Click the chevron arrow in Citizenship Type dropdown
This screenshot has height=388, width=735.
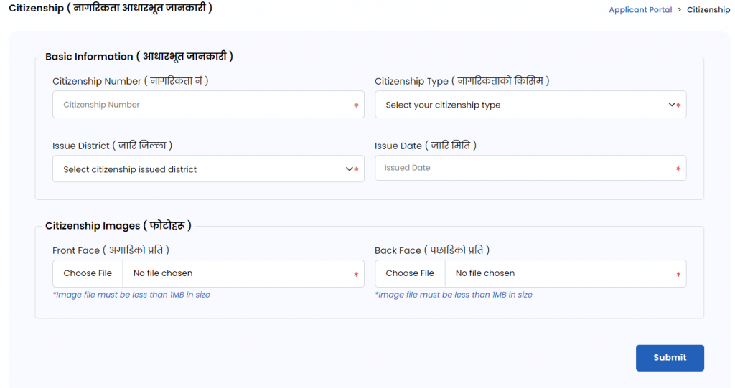pyautogui.click(x=672, y=105)
